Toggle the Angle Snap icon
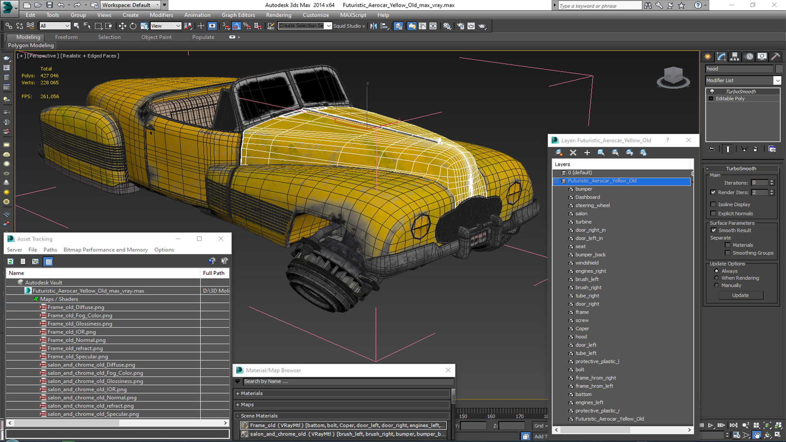Image resolution: width=786 pixels, height=442 pixels. coord(237,26)
